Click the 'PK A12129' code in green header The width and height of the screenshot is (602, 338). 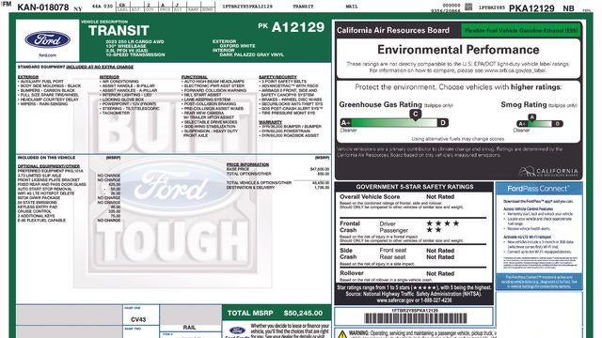(291, 27)
